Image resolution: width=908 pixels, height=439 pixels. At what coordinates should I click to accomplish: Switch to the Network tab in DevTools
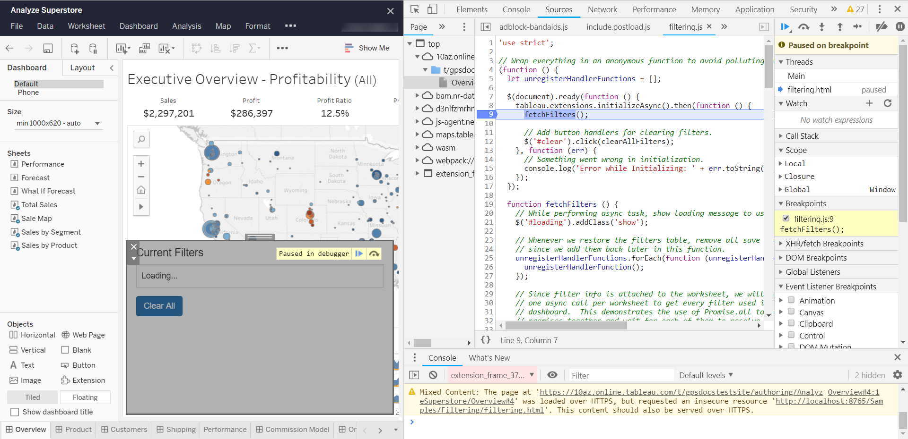[602, 9]
